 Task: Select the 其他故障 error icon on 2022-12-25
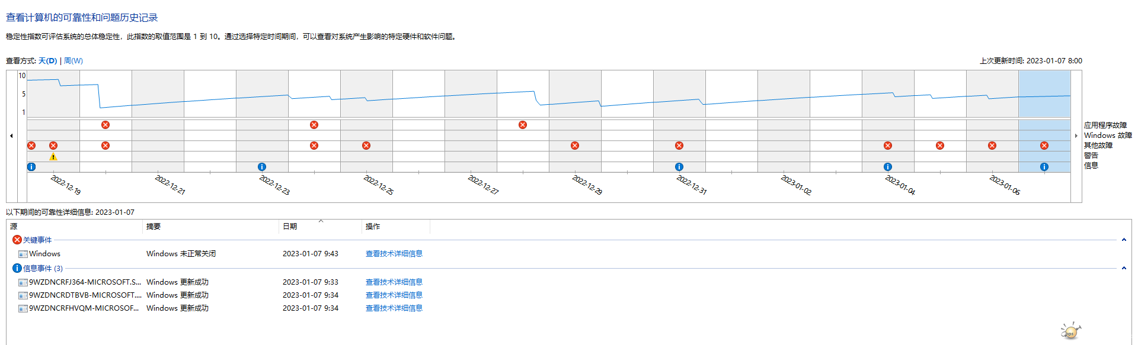coord(366,146)
